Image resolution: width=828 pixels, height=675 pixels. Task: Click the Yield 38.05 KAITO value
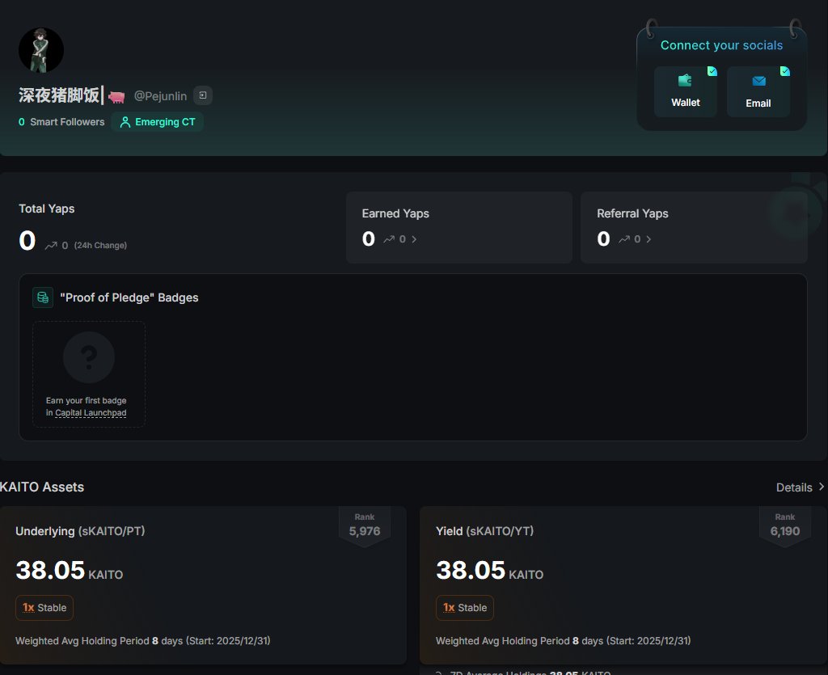(x=489, y=571)
